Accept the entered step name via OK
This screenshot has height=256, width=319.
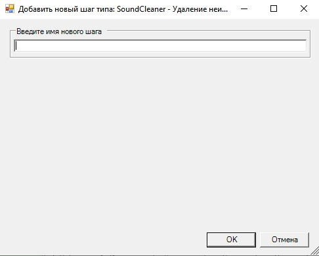tap(231, 240)
